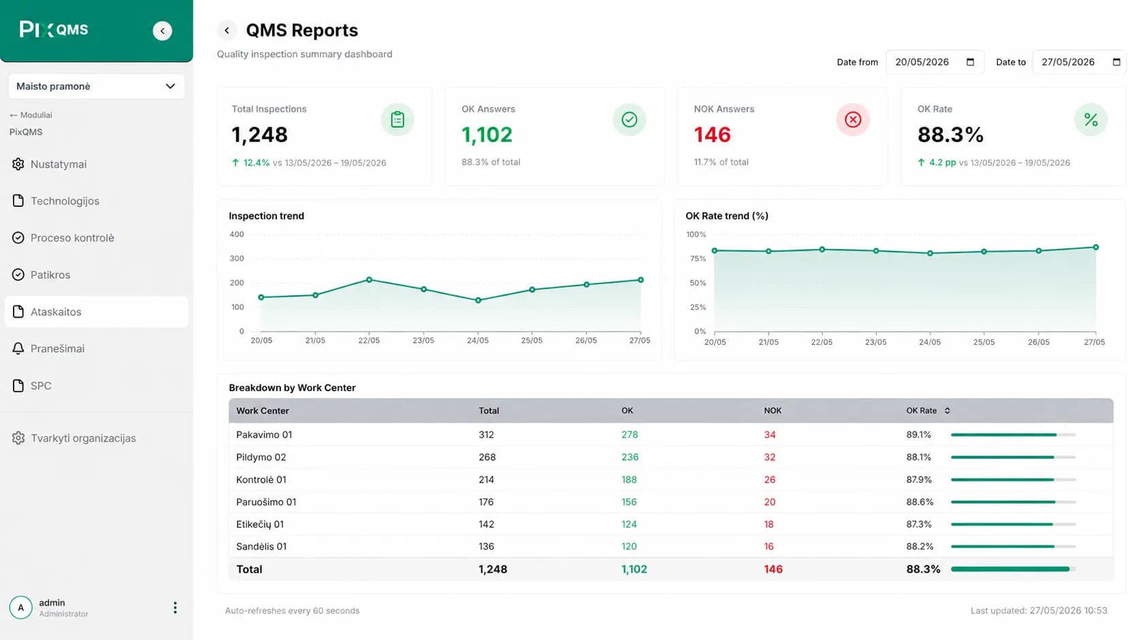Open the Patikros menu item
The image size is (1138, 640).
click(97, 275)
